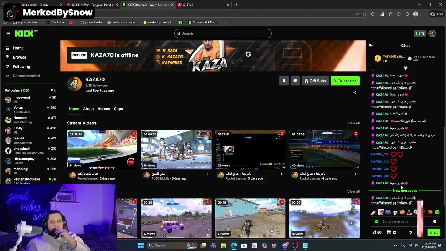Click the Windows Start button

tap(141, 245)
